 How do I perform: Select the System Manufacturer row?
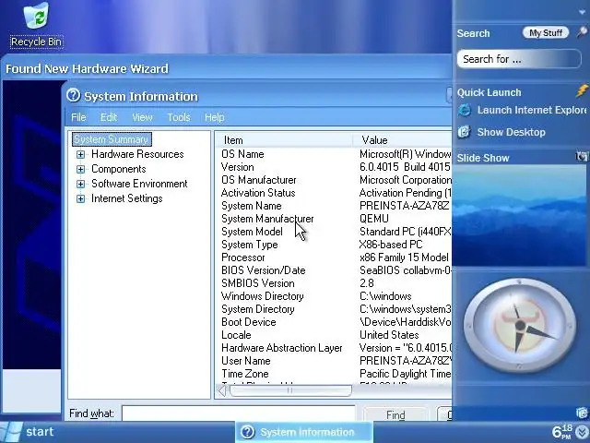pos(335,219)
